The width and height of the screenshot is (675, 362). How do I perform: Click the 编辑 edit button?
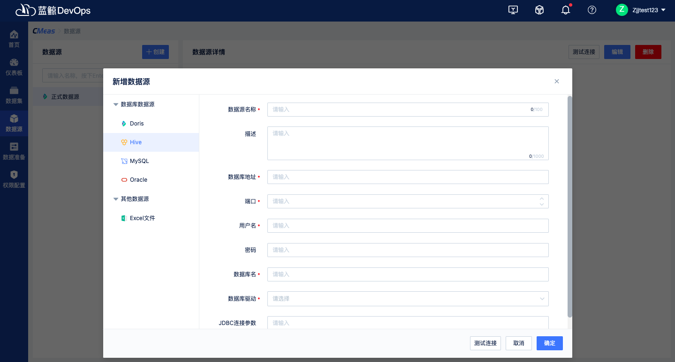point(617,52)
